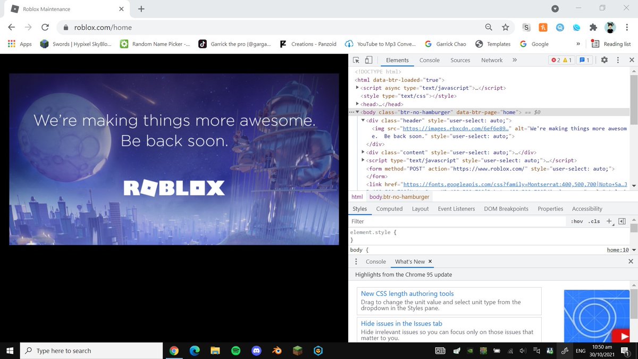Image resolution: width=638 pixels, height=359 pixels.
Task: Expand the script text/javascript node
Action: 363,160
